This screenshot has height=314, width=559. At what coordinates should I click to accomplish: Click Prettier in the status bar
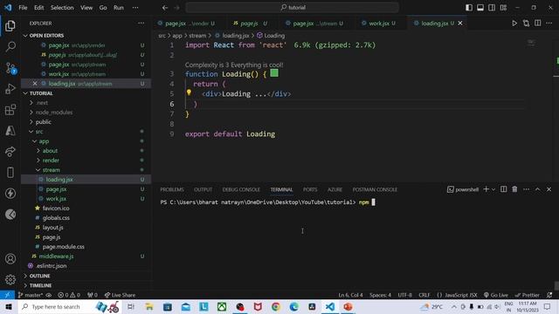pyautogui.click(x=528, y=295)
